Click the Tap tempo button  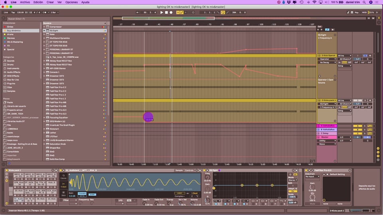click(13, 12)
